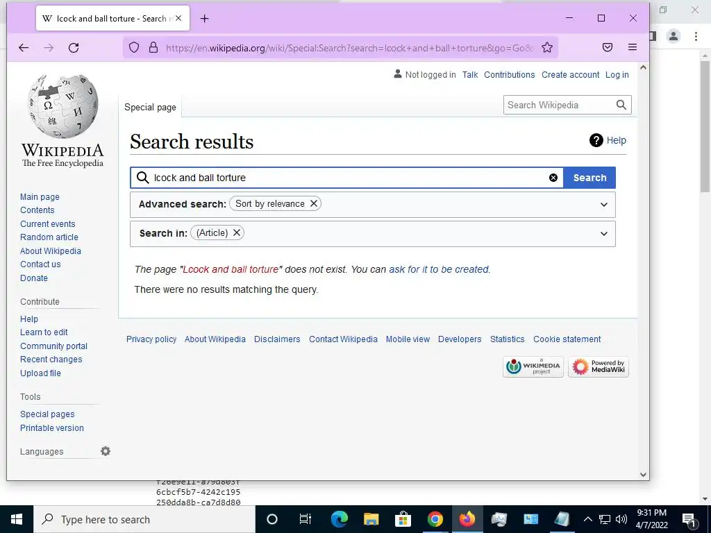711x533 pixels.
Task: Open File Explorer from the taskbar
Action: 371,519
